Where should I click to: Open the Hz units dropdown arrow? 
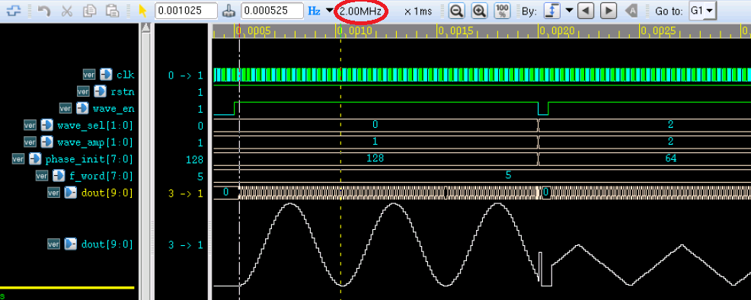(x=329, y=11)
